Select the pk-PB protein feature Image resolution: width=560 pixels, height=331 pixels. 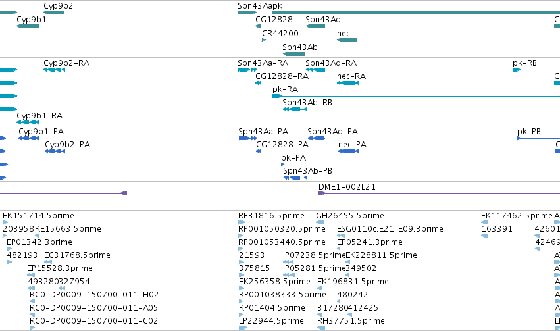[x=538, y=138]
